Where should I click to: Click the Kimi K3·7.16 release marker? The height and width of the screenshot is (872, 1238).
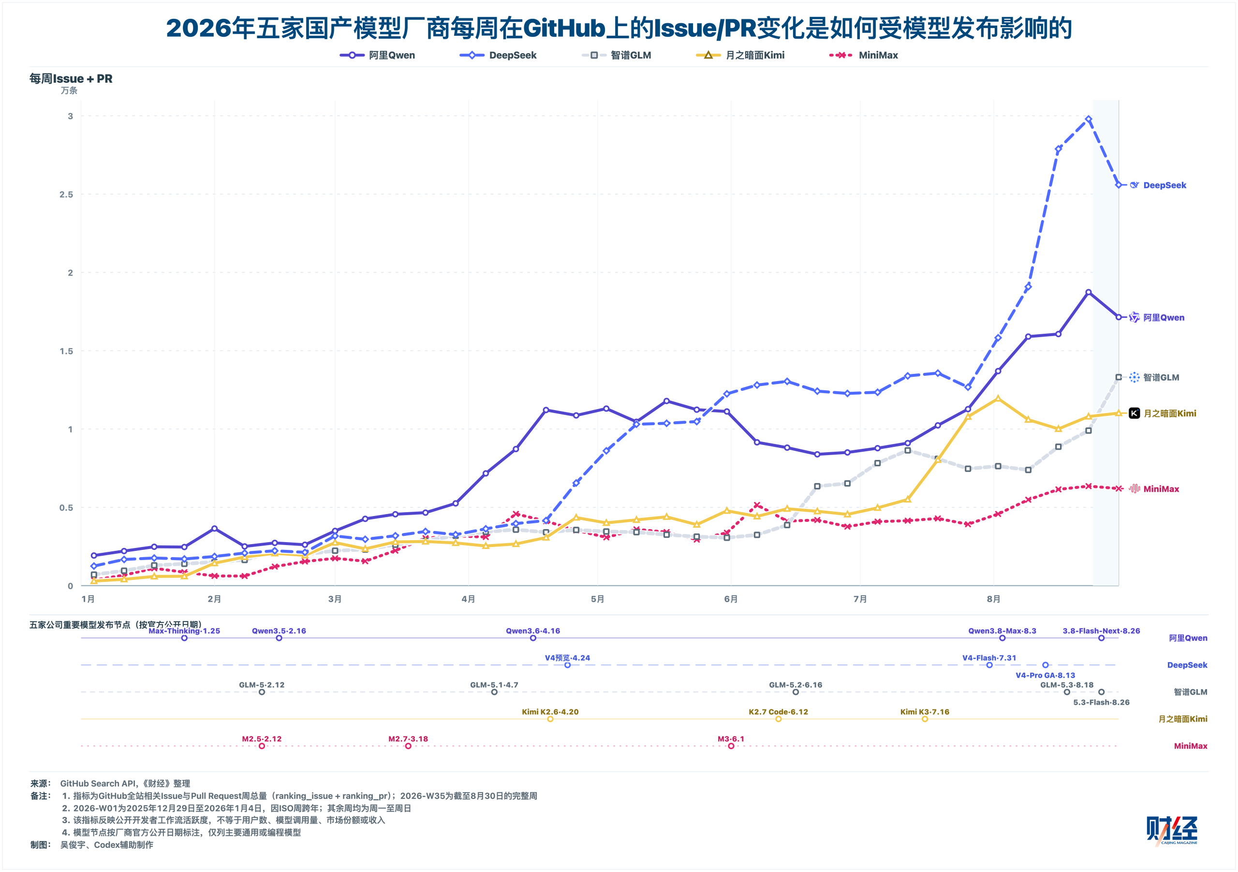click(x=925, y=719)
